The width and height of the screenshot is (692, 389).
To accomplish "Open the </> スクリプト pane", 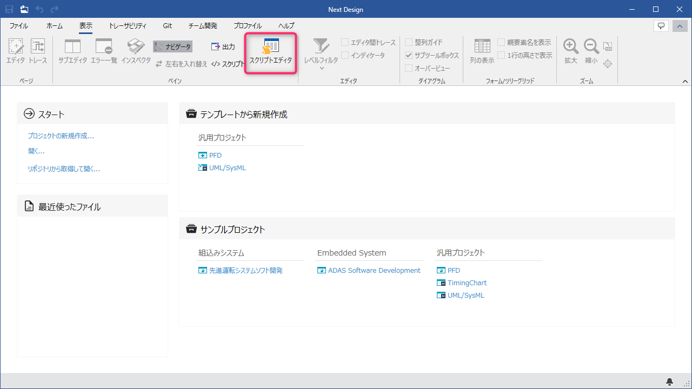I will pos(228,64).
